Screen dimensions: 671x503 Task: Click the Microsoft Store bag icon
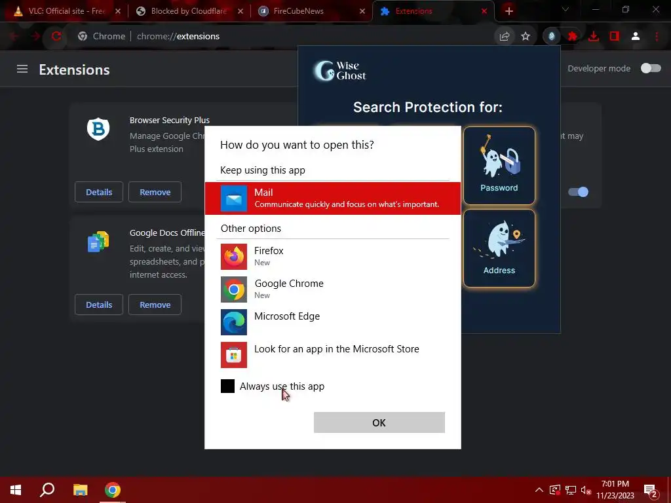234,355
